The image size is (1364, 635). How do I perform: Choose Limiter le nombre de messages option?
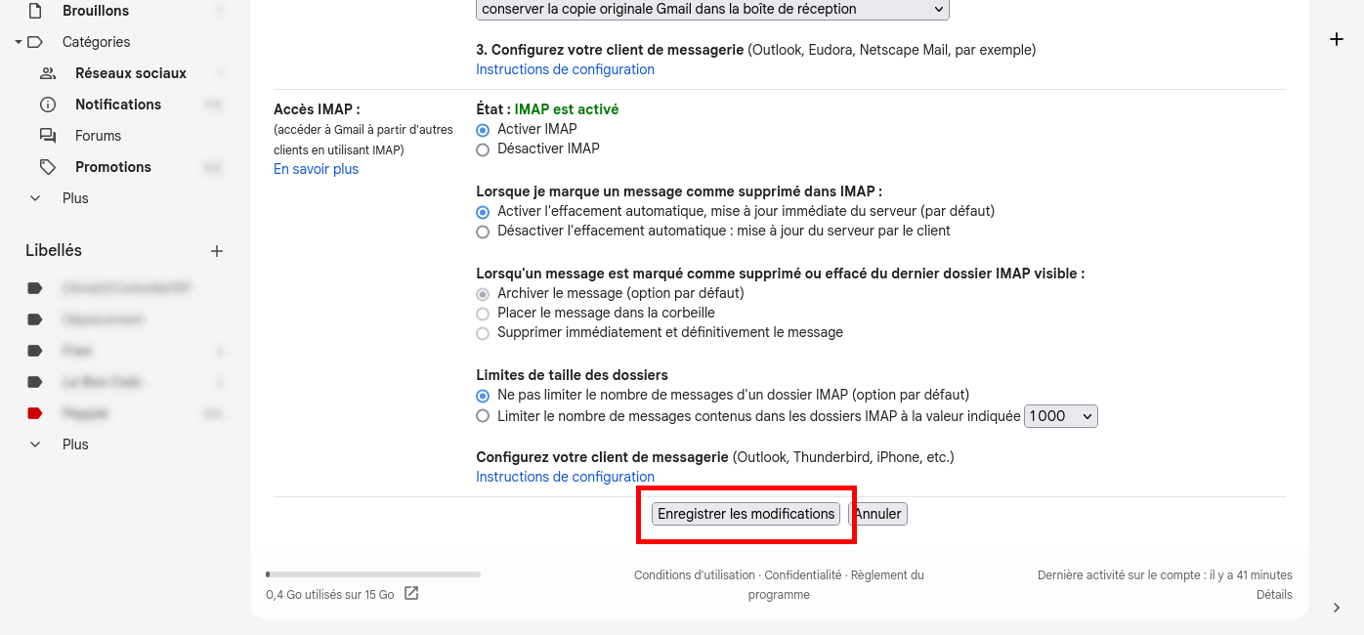483,416
